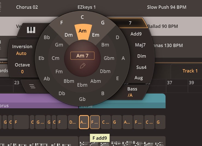Click timeline bar marker 37
202x146 pixels.
(x=169, y=83)
